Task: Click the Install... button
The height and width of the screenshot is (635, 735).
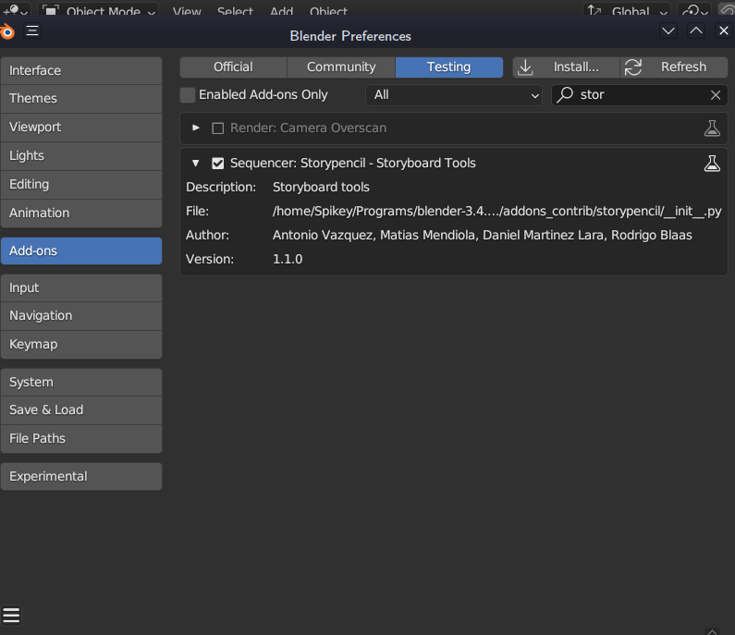Action: (x=566, y=67)
